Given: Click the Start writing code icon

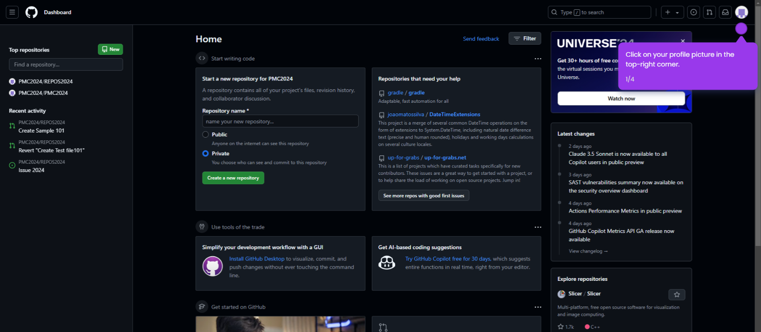Looking at the screenshot, I should pyautogui.click(x=202, y=58).
